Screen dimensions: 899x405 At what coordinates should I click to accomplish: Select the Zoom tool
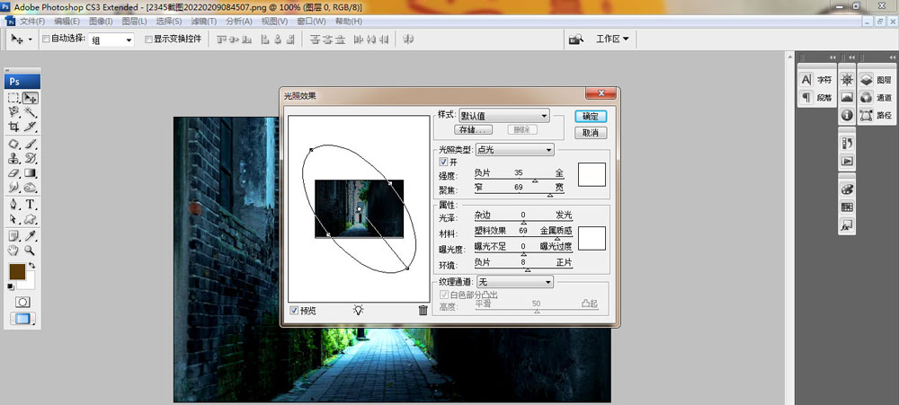click(31, 251)
